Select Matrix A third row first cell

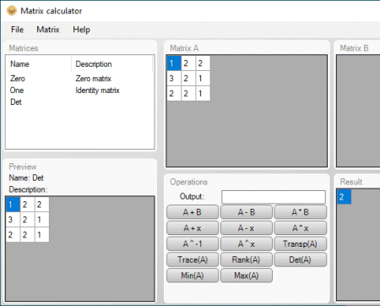click(x=174, y=94)
